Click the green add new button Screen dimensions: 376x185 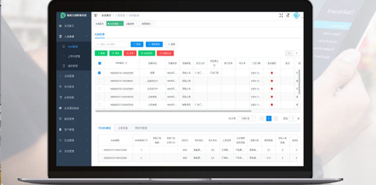101,53
